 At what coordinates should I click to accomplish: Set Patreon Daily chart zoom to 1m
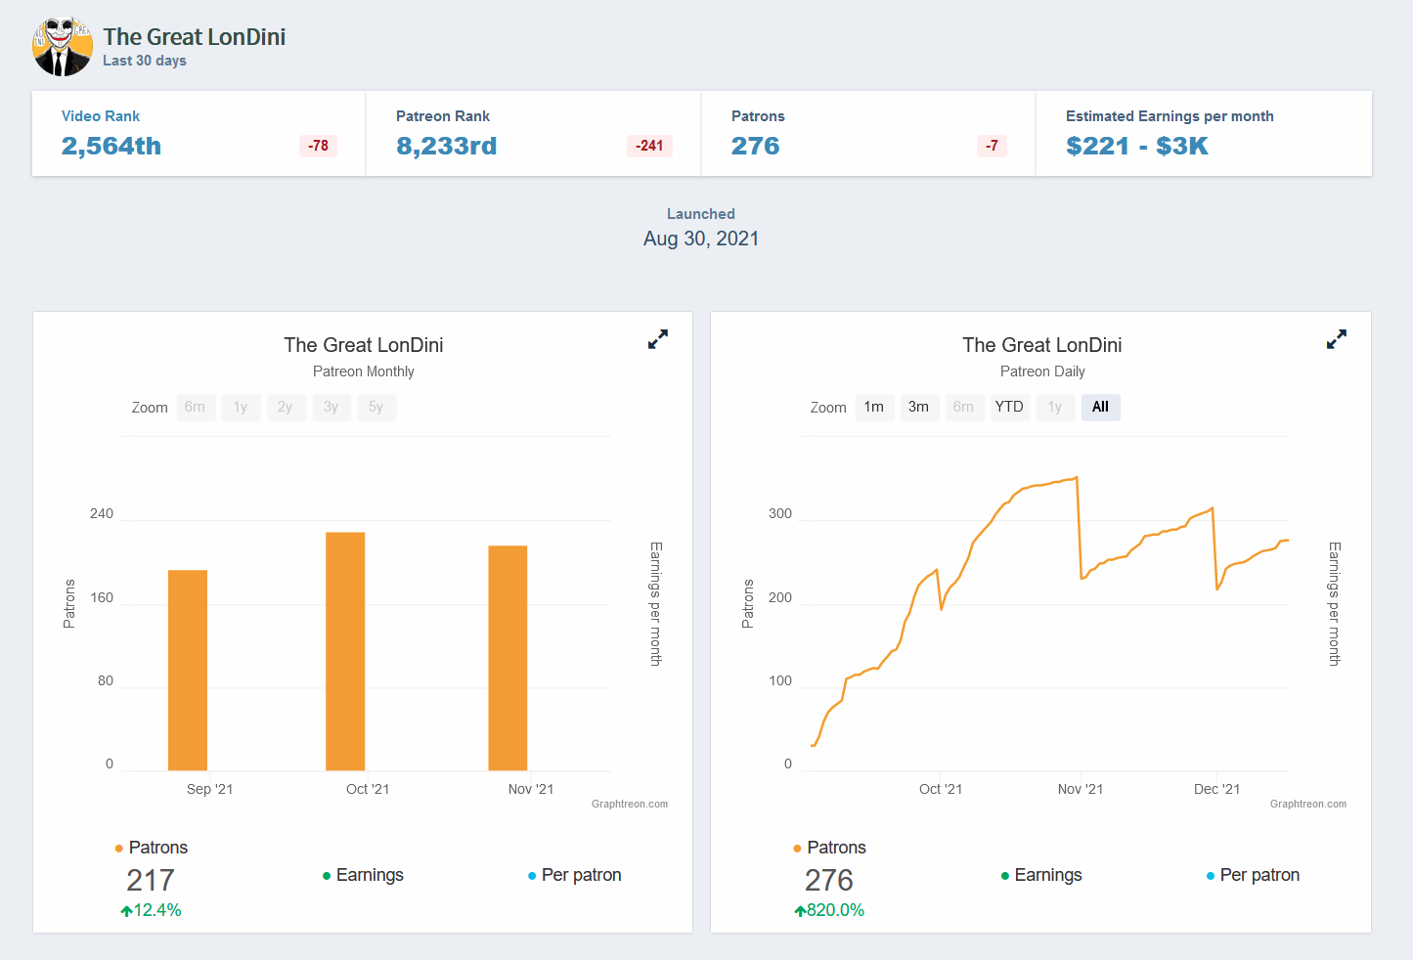(874, 408)
